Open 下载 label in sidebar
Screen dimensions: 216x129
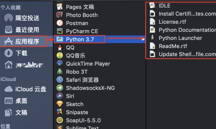pyautogui.click(x=21, y=53)
